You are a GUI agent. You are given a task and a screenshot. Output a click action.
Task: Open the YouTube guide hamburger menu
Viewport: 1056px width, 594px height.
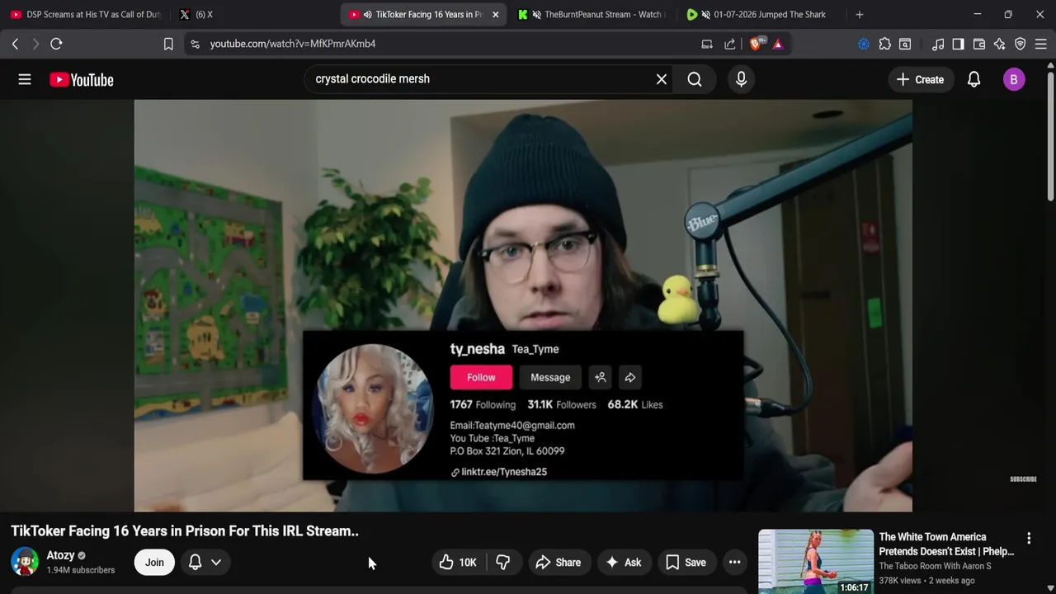[x=25, y=79]
